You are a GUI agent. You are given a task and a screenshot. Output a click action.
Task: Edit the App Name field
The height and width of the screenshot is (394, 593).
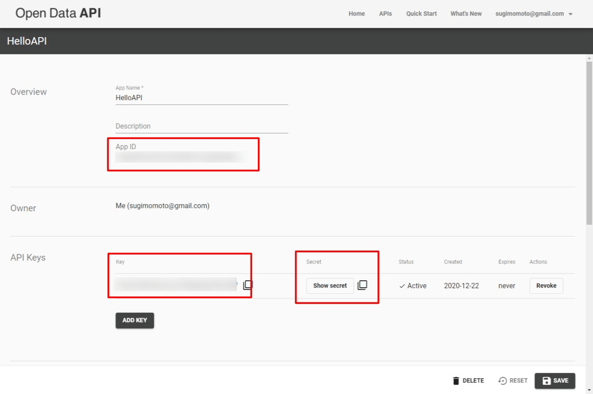202,98
